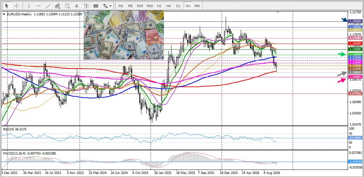Select the text label tool

tap(86, 6)
